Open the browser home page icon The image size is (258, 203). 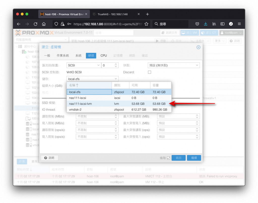click(44, 24)
